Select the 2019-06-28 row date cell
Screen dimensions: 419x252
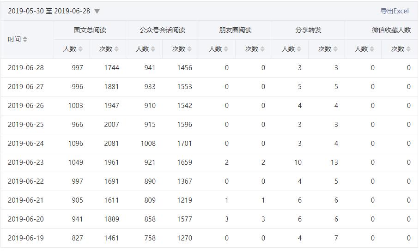(26, 68)
